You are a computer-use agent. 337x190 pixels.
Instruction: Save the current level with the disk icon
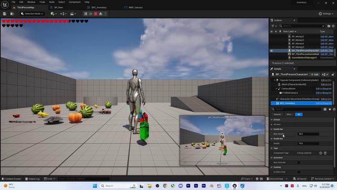point(5,14)
